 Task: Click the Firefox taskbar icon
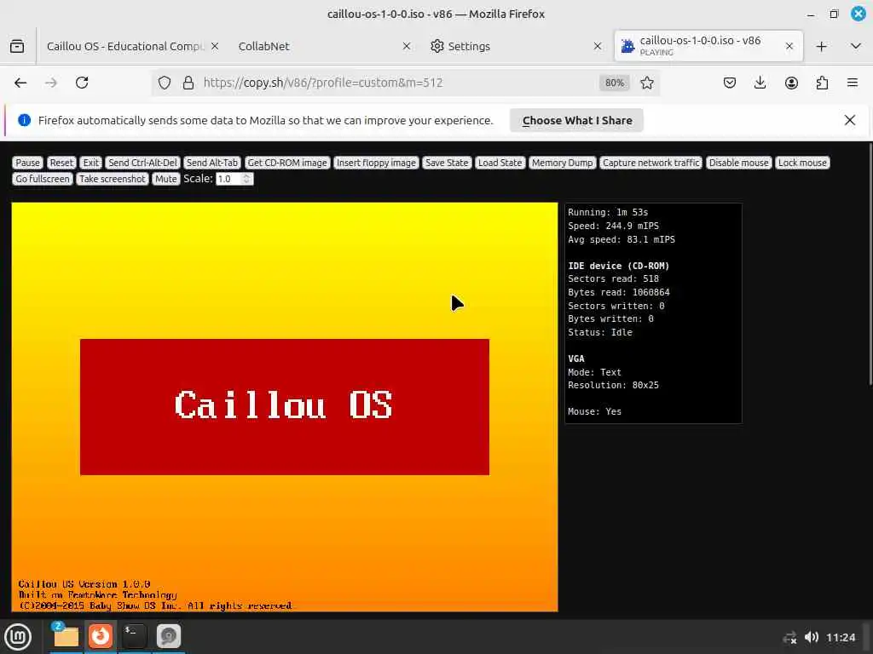(x=101, y=636)
